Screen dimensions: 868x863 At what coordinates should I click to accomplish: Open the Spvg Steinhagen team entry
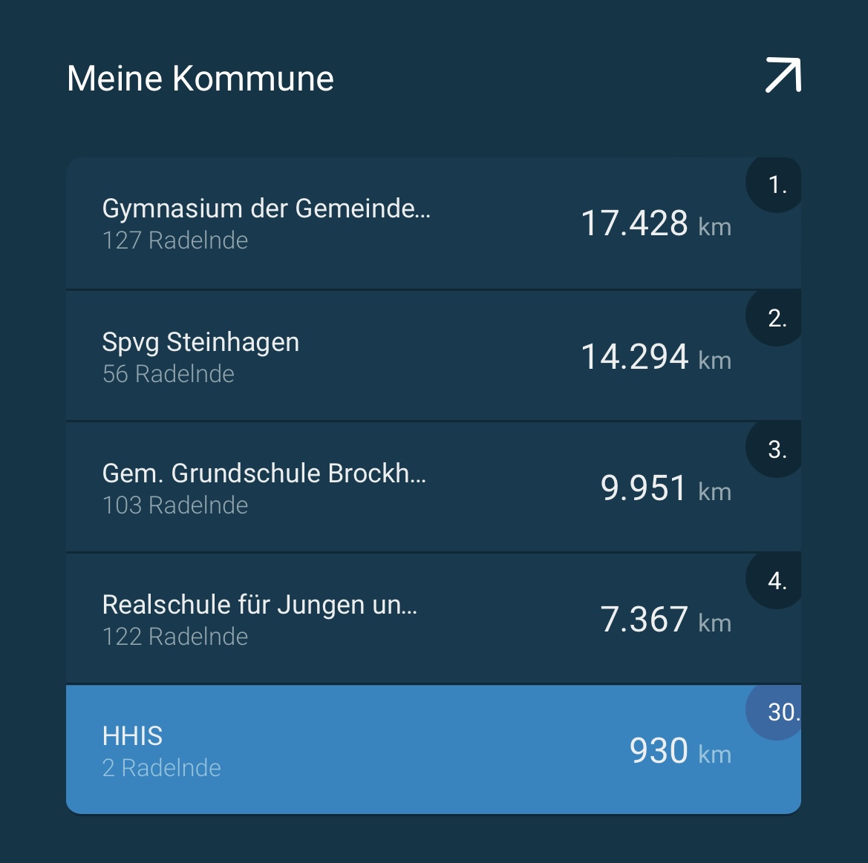[x=200, y=342]
